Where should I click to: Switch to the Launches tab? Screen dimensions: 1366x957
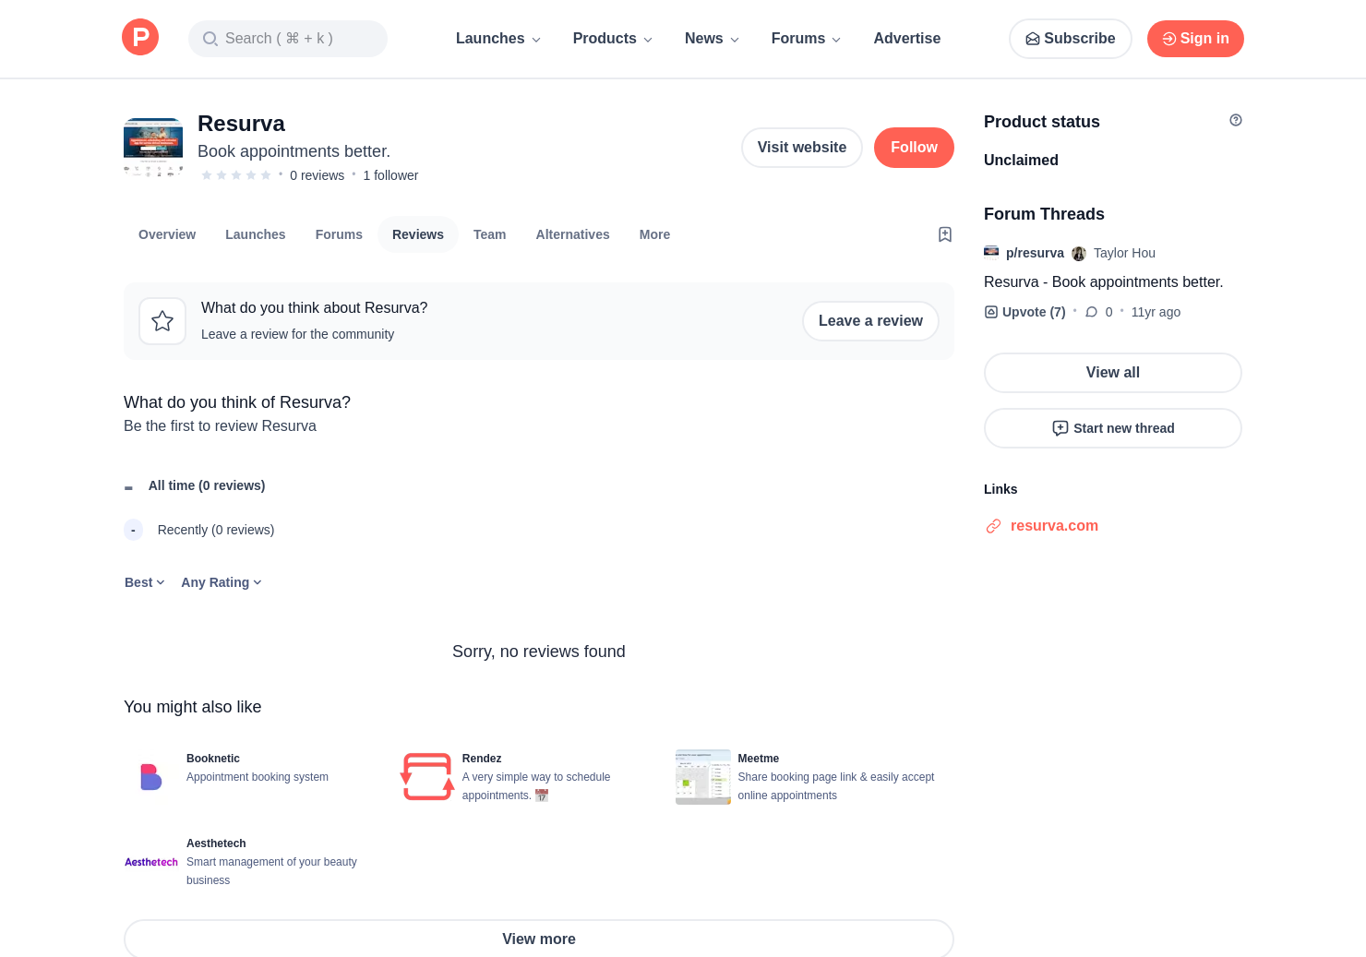pyautogui.click(x=256, y=234)
